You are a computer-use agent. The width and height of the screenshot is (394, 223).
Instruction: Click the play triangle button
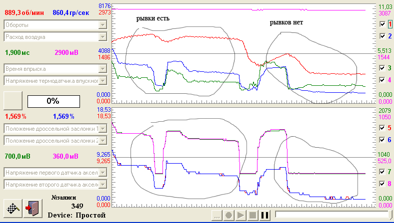pyautogui.click(x=240, y=215)
